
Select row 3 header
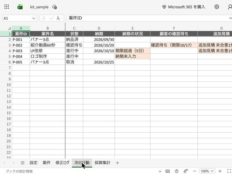click(6, 45)
